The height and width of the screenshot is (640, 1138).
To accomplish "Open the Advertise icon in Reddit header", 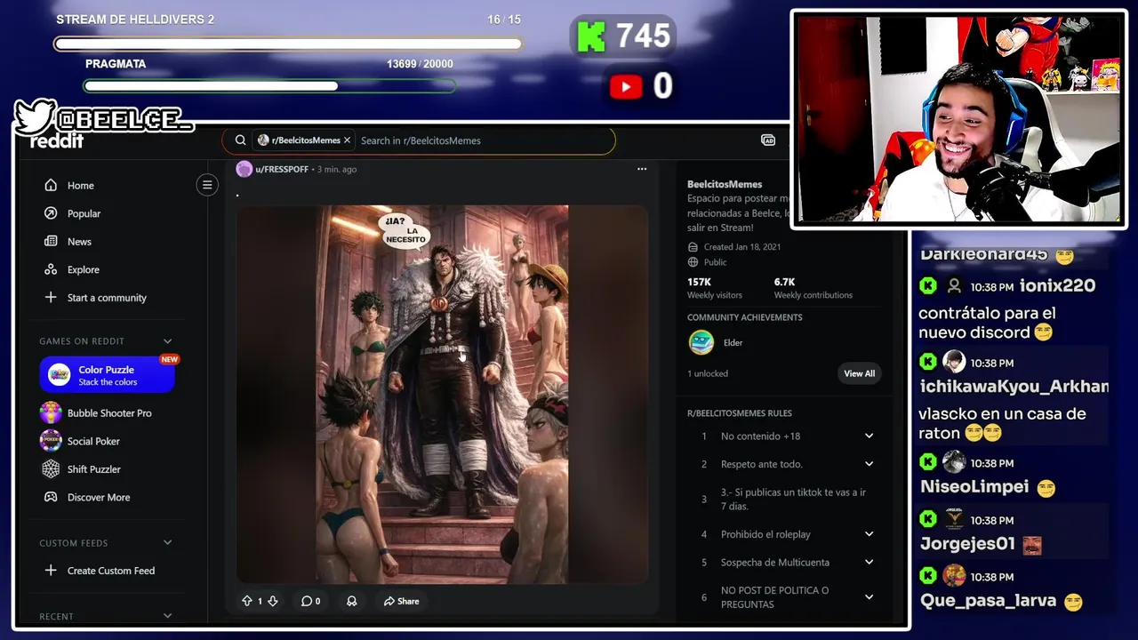I will point(768,140).
